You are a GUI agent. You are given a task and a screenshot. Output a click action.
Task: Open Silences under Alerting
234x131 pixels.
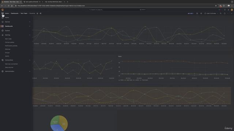pyautogui.click(x=8, y=49)
